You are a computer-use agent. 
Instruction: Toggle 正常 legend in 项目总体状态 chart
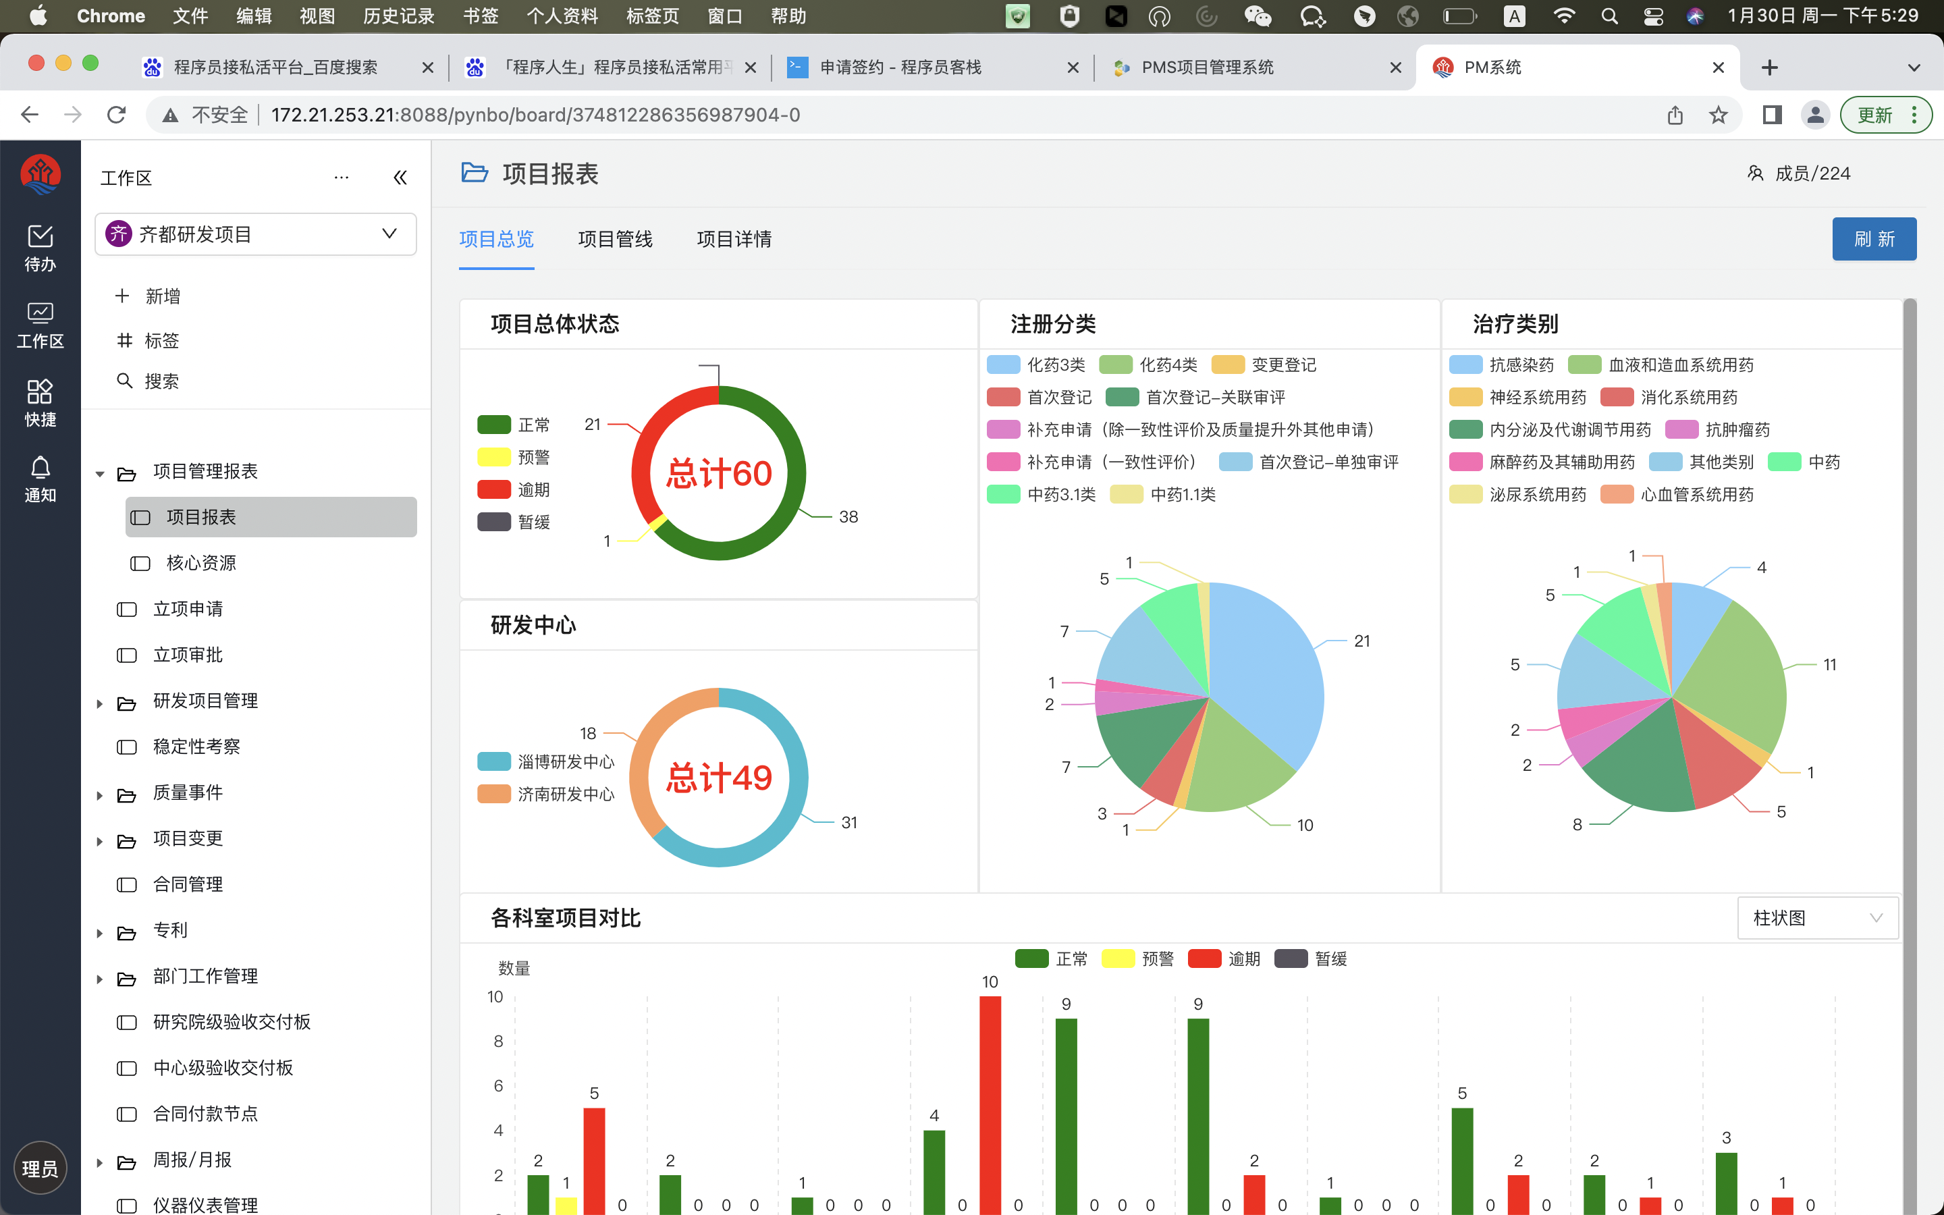coord(514,425)
